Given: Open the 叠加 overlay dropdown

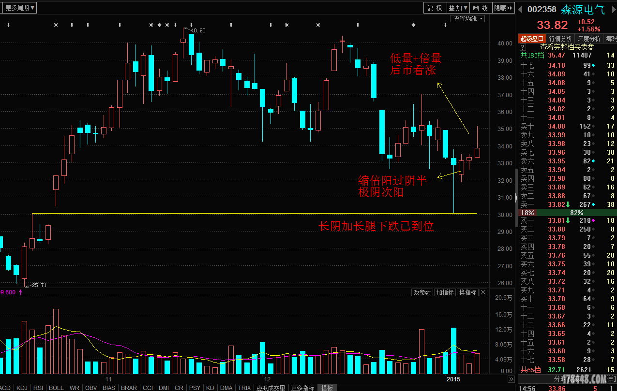Looking at the screenshot, I should (x=458, y=8).
